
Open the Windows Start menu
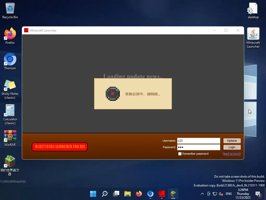click(93, 194)
